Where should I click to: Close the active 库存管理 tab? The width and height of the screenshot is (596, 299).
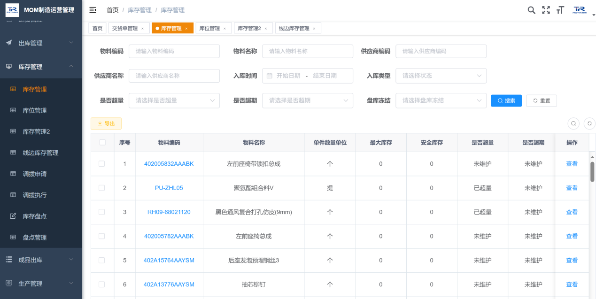[186, 29]
